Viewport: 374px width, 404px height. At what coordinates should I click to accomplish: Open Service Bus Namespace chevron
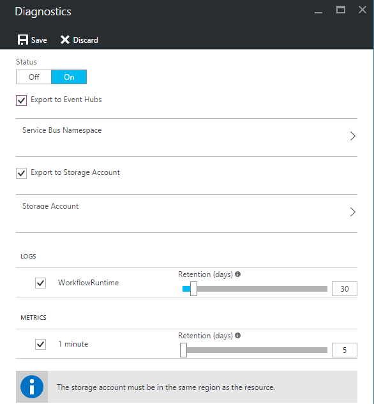(353, 136)
